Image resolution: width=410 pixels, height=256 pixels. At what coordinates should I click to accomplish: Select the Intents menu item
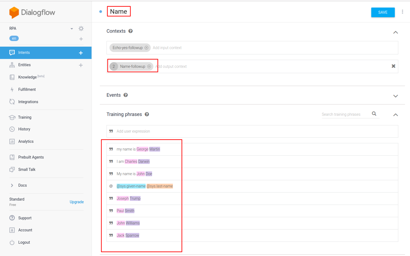pyautogui.click(x=46, y=53)
